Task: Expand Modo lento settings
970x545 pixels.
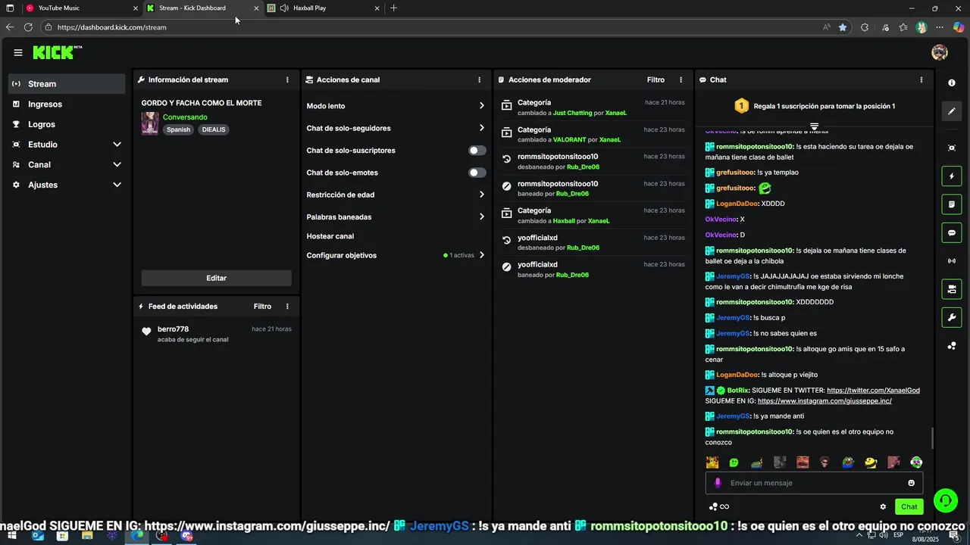Action: click(481, 106)
